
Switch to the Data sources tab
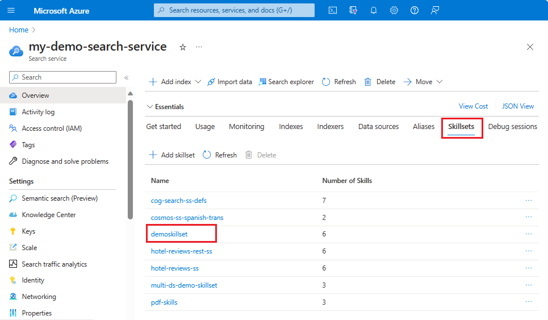tap(378, 127)
